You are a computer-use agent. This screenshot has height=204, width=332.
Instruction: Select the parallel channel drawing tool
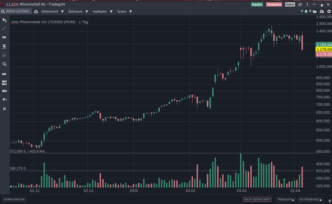coord(4,55)
